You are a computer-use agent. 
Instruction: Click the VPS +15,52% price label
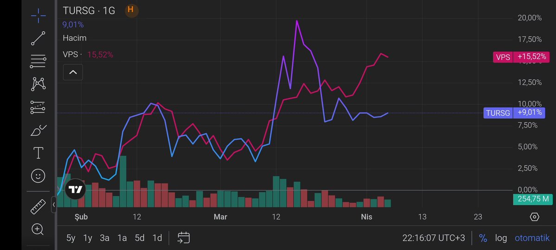point(521,57)
